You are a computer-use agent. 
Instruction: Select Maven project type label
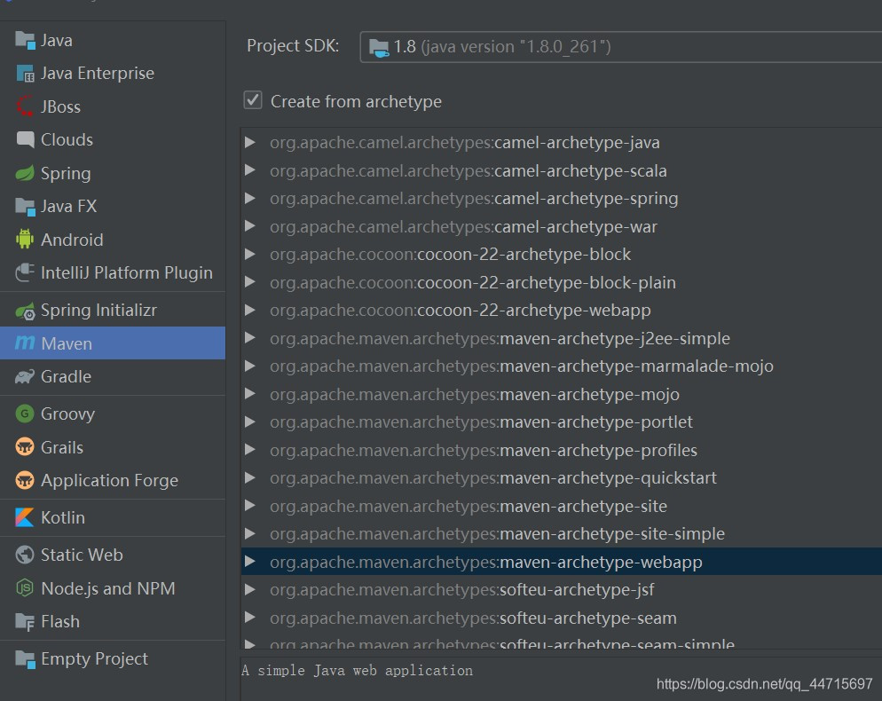(67, 343)
